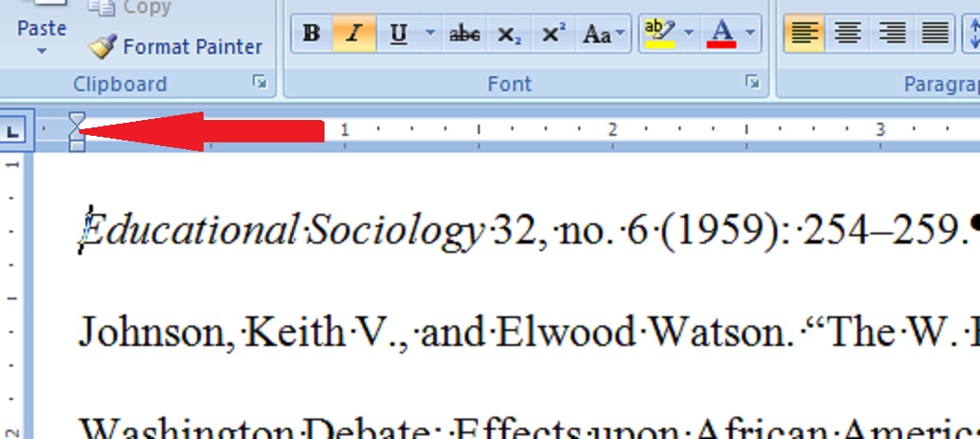Click the first line indent marker on ruler
Image resolution: width=980 pixels, height=439 pixels.
coord(76,119)
